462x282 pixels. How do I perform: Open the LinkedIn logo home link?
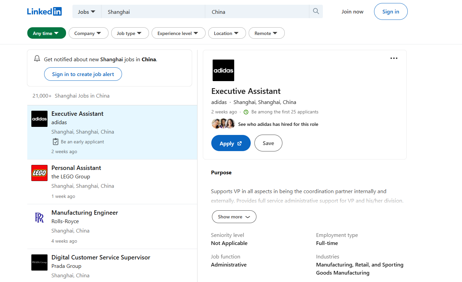coord(44,11)
